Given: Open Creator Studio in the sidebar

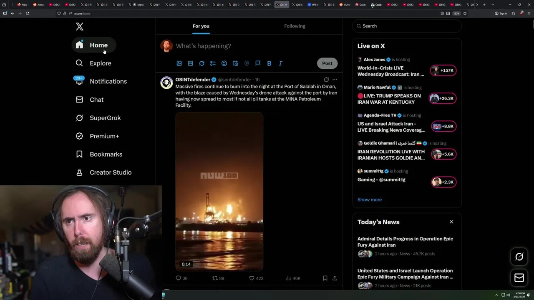Looking at the screenshot, I should click(104, 172).
